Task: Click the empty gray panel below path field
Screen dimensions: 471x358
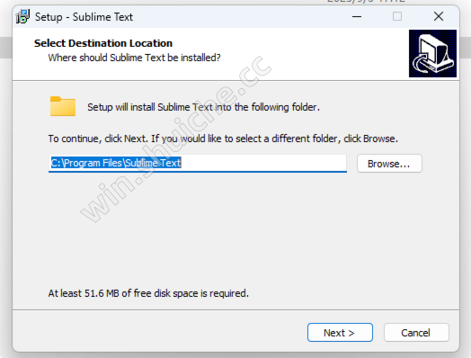Action: point(235,228)
